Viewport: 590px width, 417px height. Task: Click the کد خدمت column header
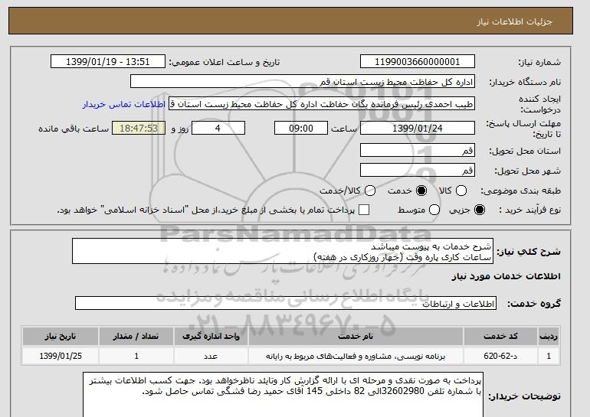pos(500,336)
